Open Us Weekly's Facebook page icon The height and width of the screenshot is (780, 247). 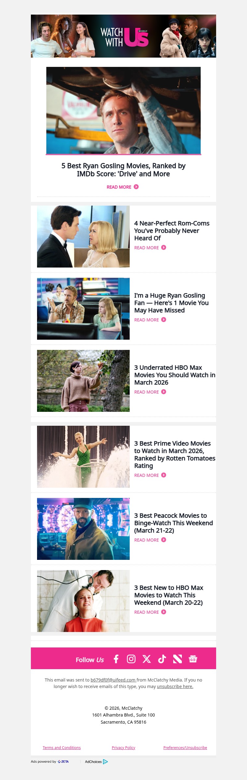(116, 659)
